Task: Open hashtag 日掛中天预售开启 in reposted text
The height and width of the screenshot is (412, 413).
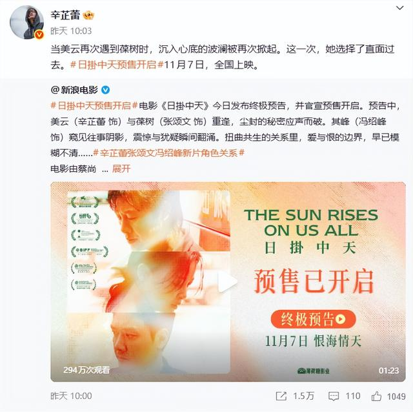Action: 94,106
